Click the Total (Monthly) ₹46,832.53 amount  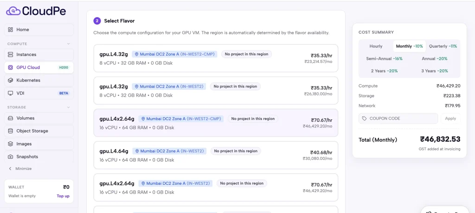click(440, 139)
